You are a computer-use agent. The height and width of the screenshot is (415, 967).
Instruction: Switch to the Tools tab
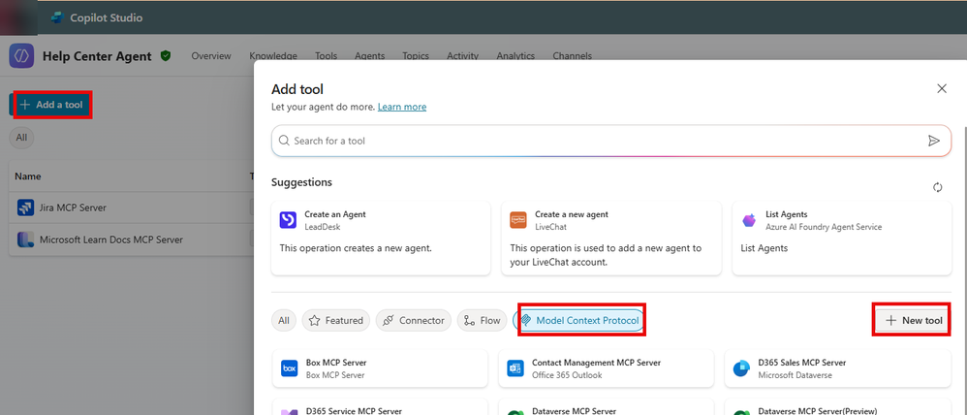pyautogui.click(x=327, y=55)
